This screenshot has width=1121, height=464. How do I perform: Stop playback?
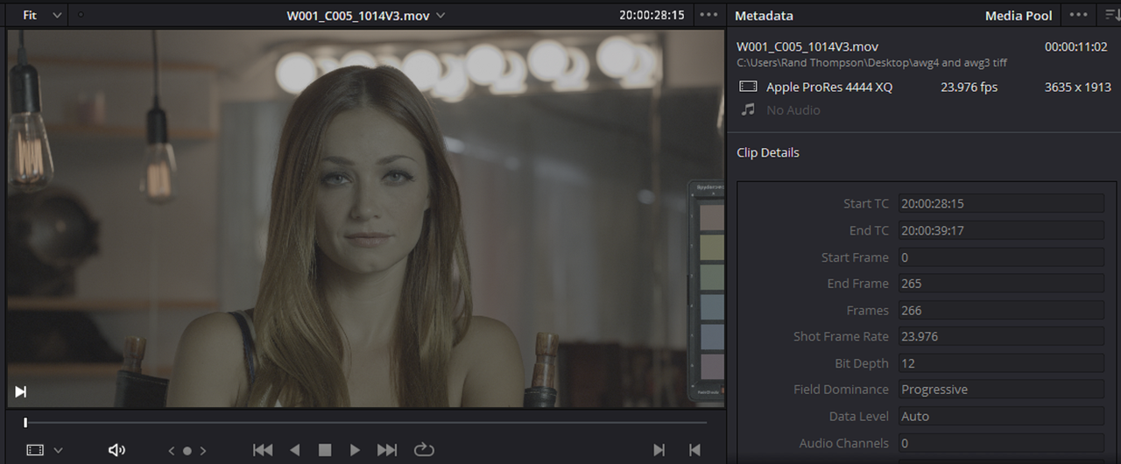coord(325,450)
